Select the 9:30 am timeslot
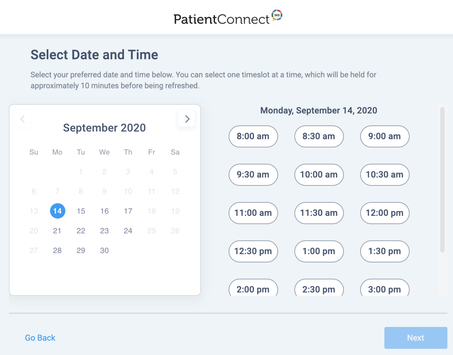The image size is (453, 355). 253,175
